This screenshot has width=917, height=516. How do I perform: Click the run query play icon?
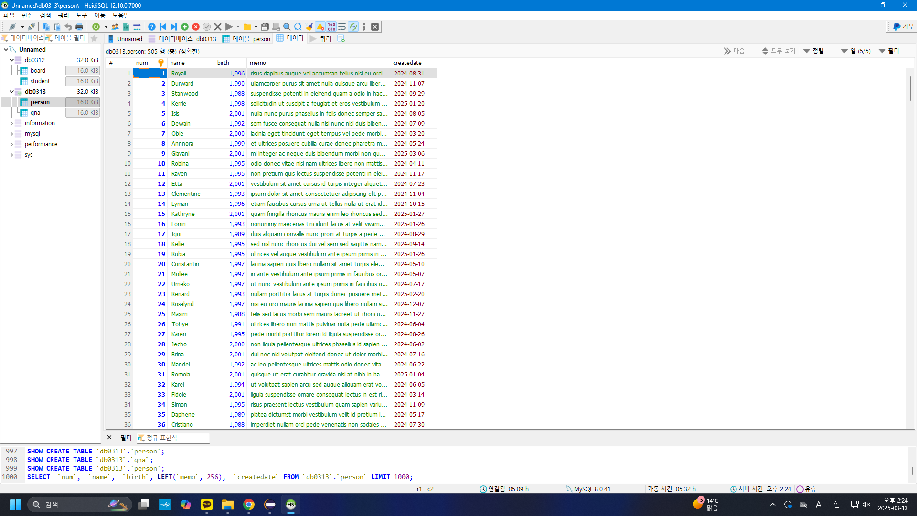point(229,27)
